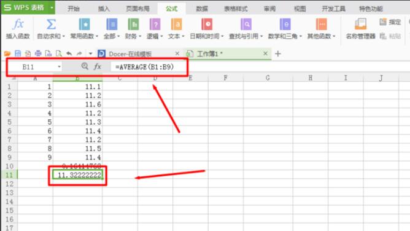The height and width of the screenshot is (231, 410).
Task: Open the Name Manager
Action: point(360,28)
